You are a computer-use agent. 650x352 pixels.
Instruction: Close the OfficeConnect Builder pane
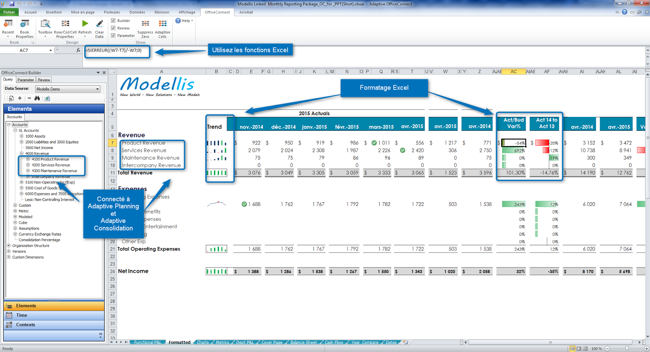click(104, 73)
